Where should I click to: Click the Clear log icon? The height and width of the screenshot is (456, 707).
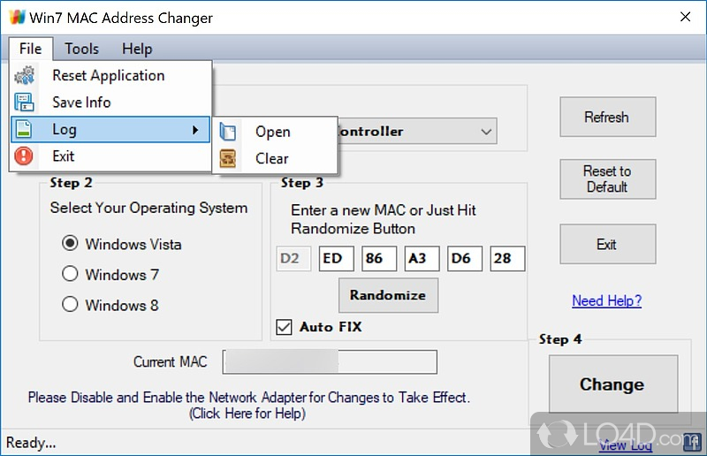click(x=228, y=158)
